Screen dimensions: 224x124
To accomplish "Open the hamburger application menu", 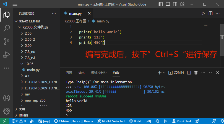I will pos(15,4).
